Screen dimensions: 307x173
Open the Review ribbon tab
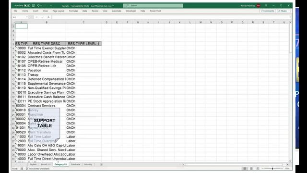click(95, 11)
